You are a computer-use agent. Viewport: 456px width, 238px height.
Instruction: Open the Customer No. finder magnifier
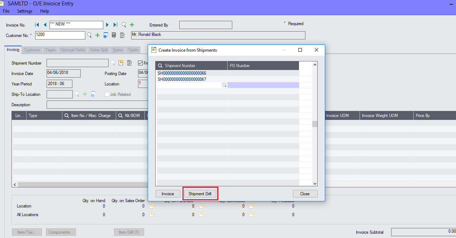coord(90,35)
